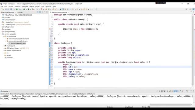Toggle code folding at line 5 main method
Viewport: 195px width, 110px height.
pyautogui.click(x=53, y=24)
